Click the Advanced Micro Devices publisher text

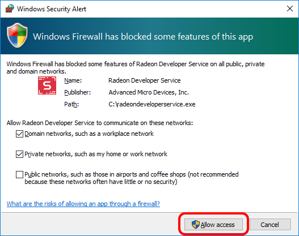click(x=149, y=92)
